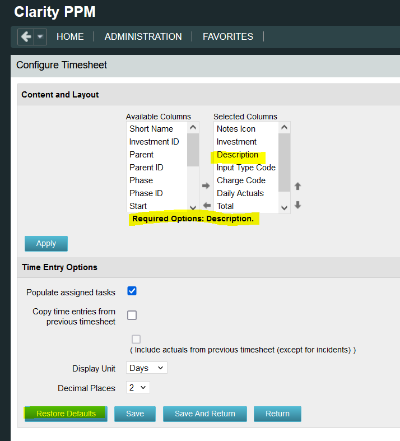Open the Display Unit dropdown

point(146,368)
